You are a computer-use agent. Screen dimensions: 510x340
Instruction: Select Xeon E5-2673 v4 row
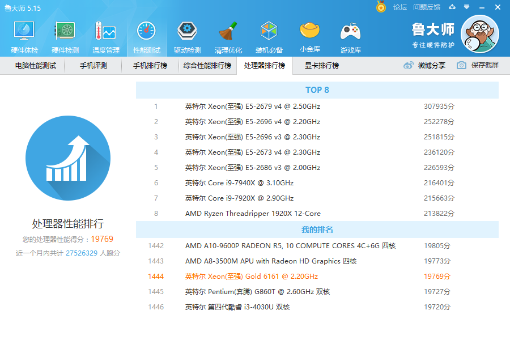[317, 152]
